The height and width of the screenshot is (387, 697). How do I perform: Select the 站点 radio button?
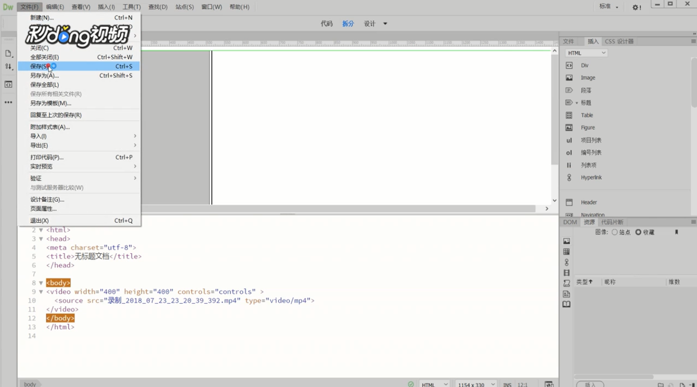[x=615, y=233]
